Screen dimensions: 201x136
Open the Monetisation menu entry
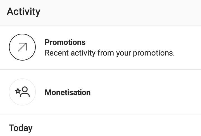point(100,92)
